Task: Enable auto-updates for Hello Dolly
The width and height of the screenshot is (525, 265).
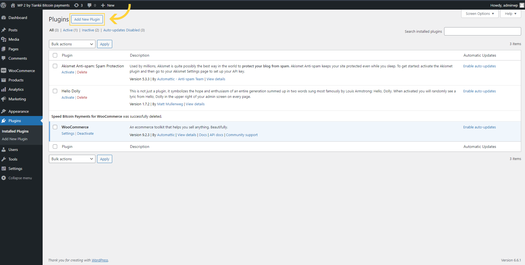Action: coord(479,91)
